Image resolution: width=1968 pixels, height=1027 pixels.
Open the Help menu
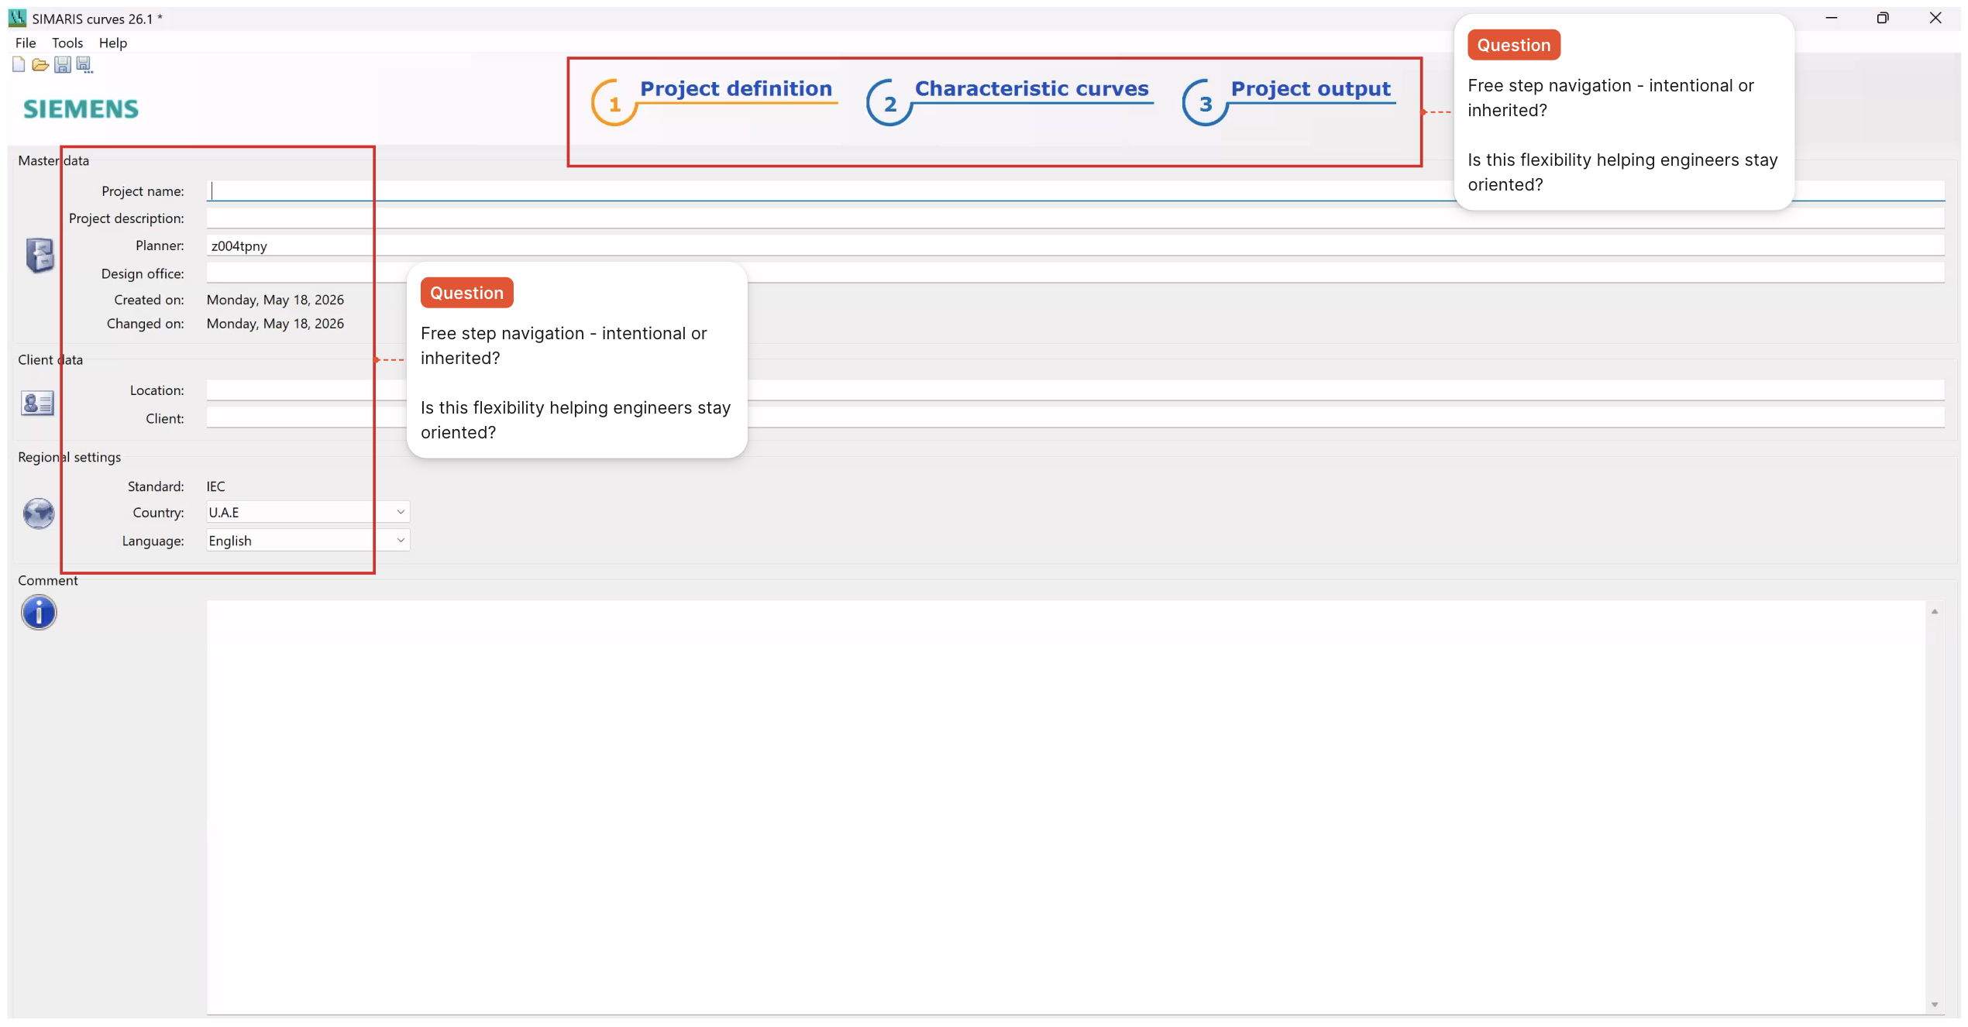click(113, 43)
